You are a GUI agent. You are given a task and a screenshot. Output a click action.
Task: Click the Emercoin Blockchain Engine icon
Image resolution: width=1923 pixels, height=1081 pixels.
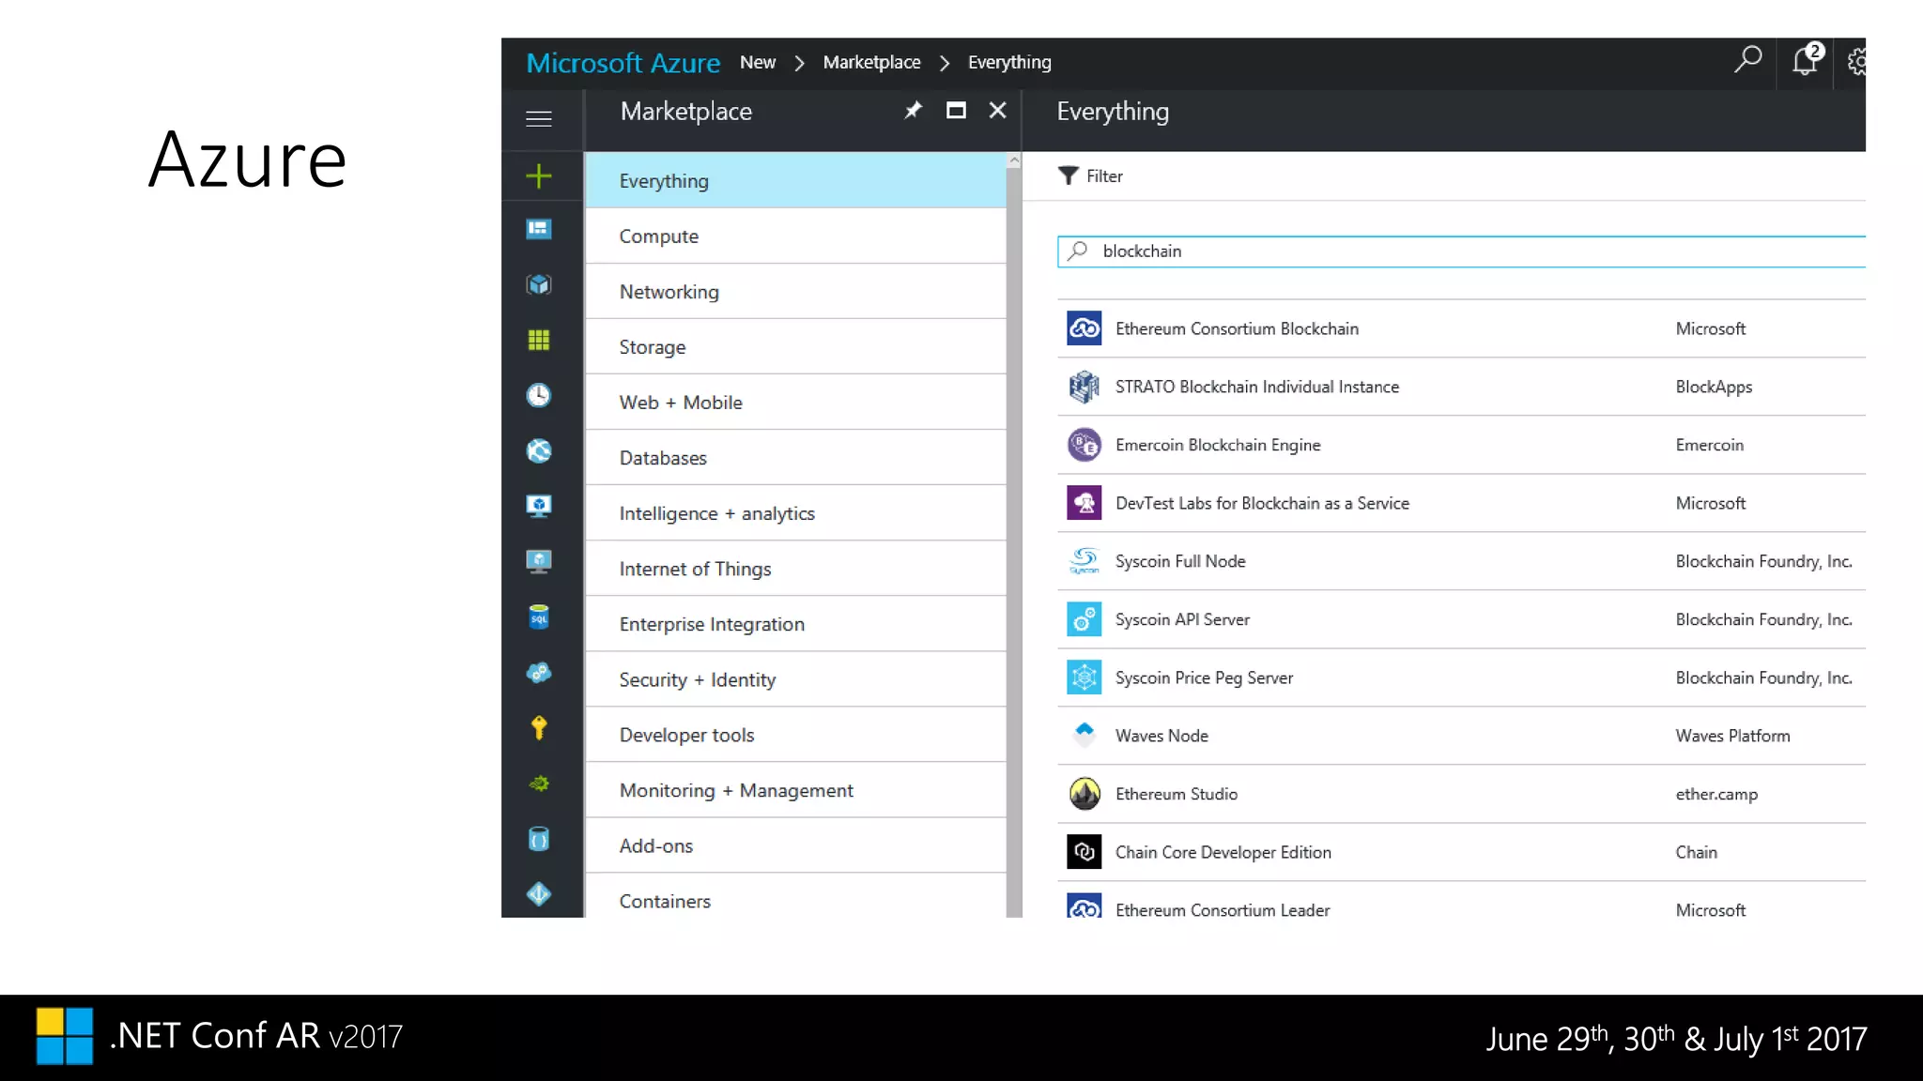[1085, 445]
